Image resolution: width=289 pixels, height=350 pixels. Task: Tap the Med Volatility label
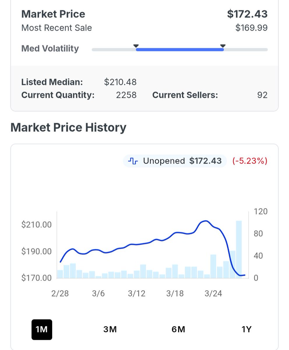click(x=50, y=48)
